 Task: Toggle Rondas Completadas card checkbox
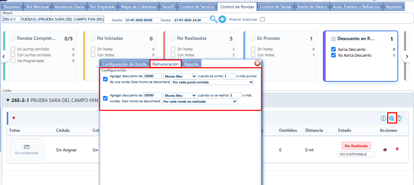pos(13,38)
